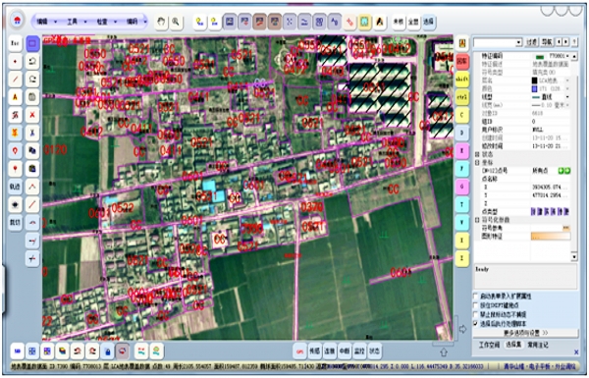Screen dimensions: 589x378
Task: Click the yellow shift key button
Action: (462, 80)
